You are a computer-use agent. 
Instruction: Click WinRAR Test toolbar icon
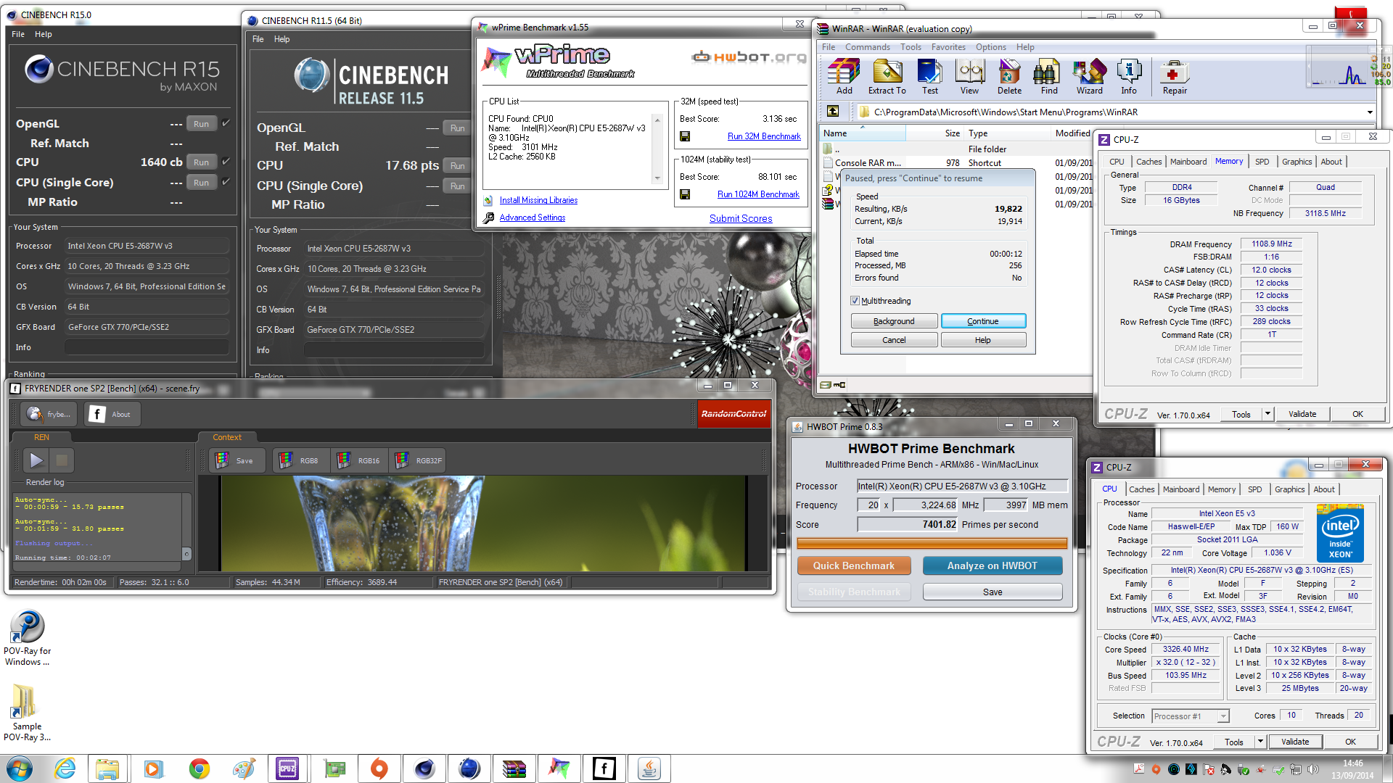pyautogui.click(x=929, y=78)
